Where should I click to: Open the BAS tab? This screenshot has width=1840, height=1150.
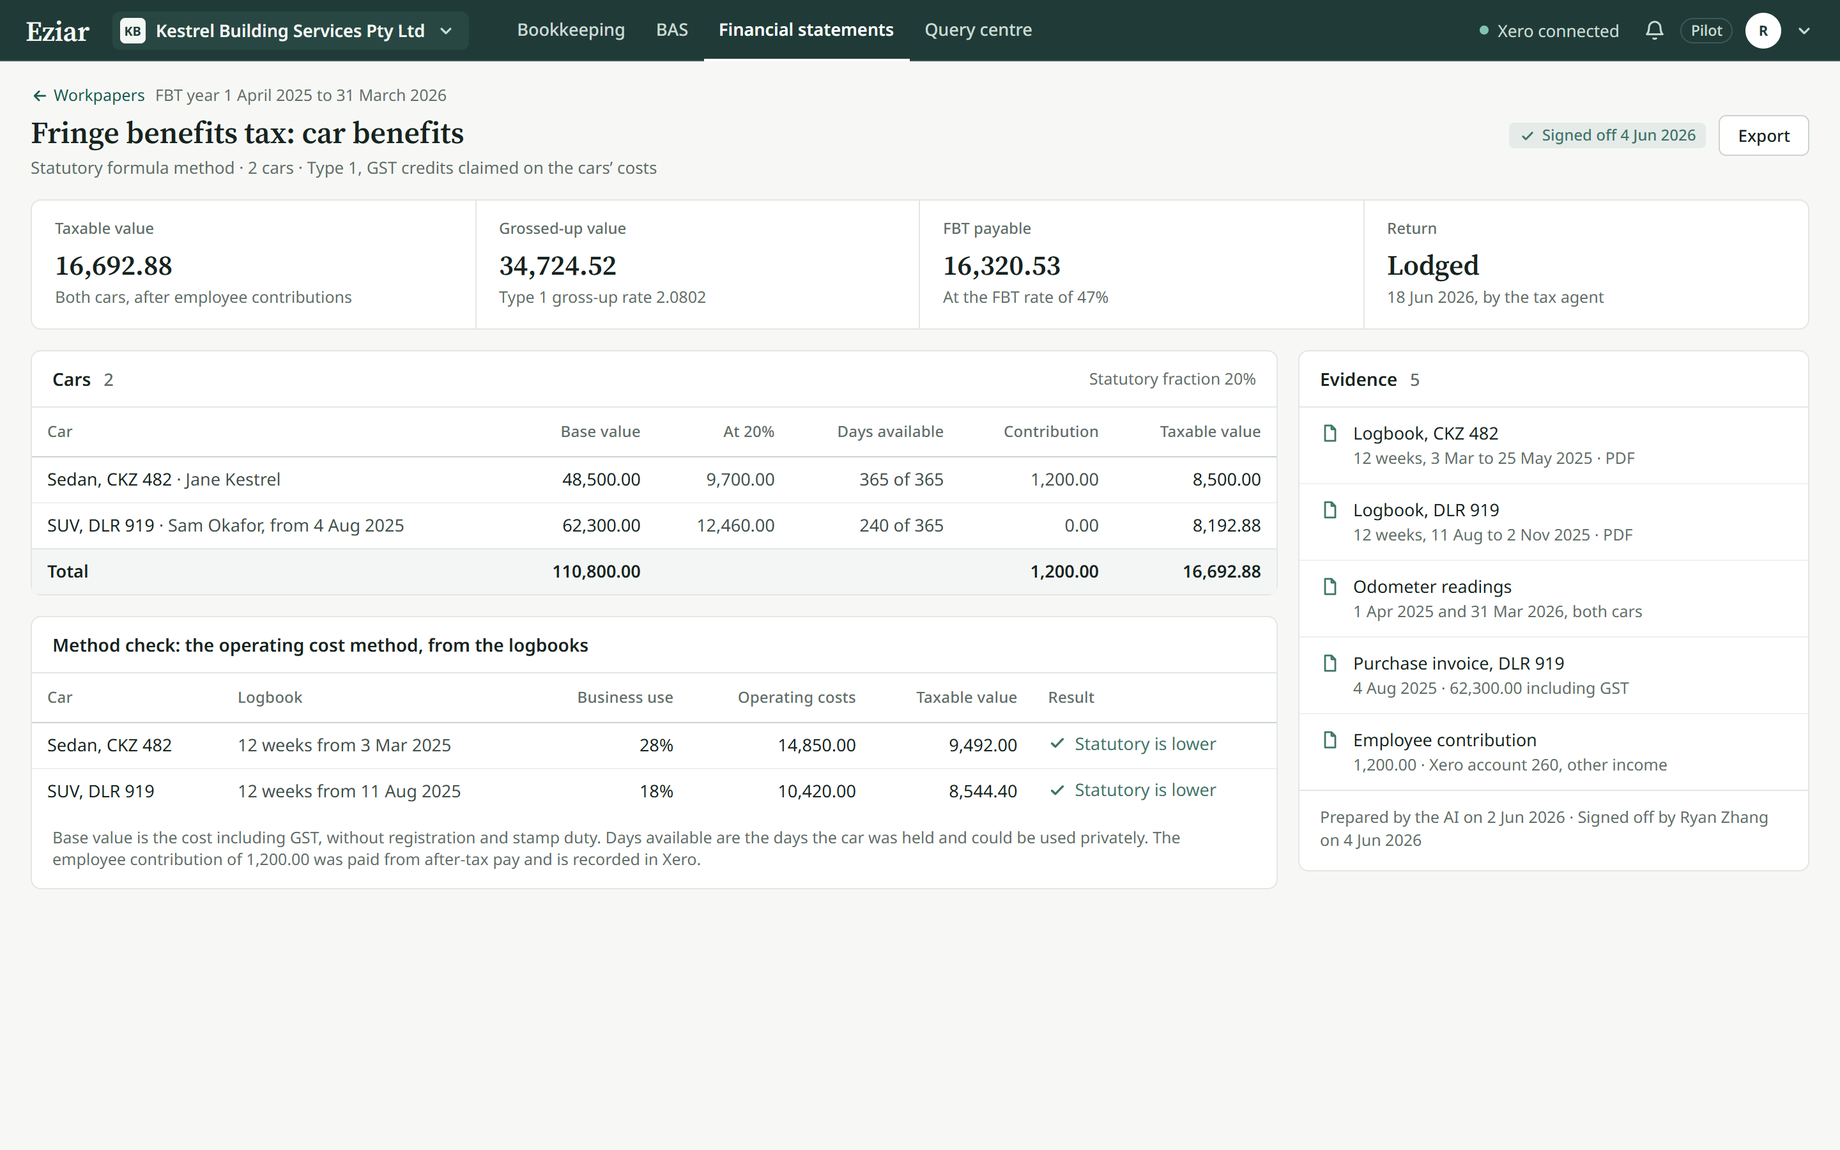(672, 29)
